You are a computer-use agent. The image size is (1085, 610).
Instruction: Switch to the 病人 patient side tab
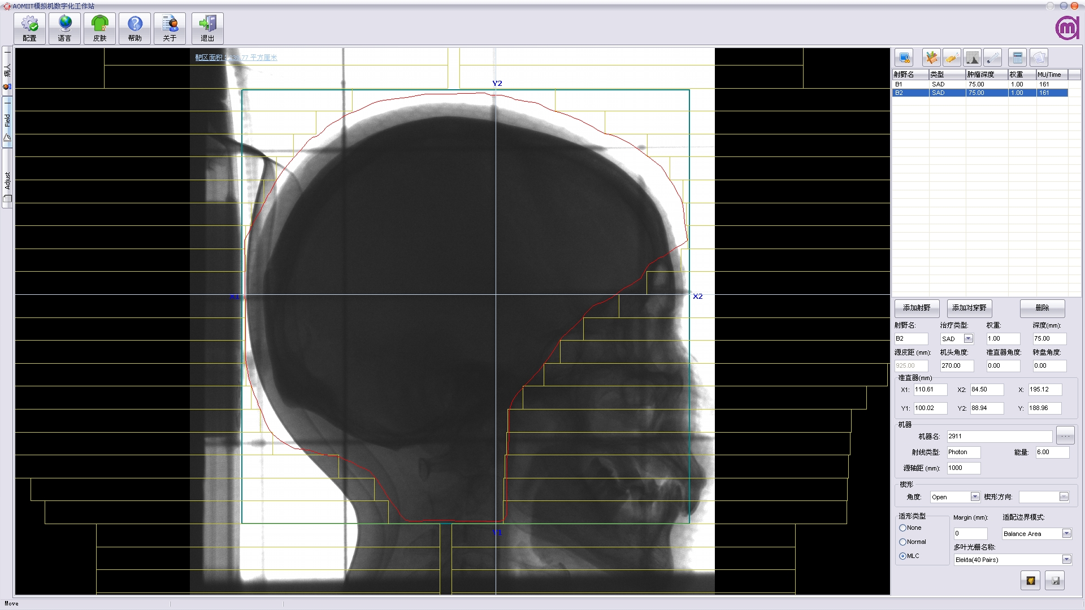pyautogui.click(x=7, y=71)
